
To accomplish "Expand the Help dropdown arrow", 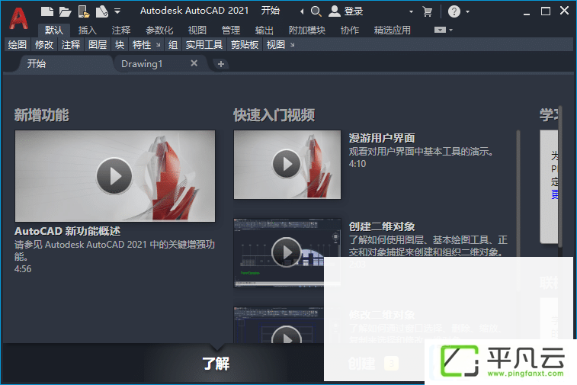I will point(468,11).
